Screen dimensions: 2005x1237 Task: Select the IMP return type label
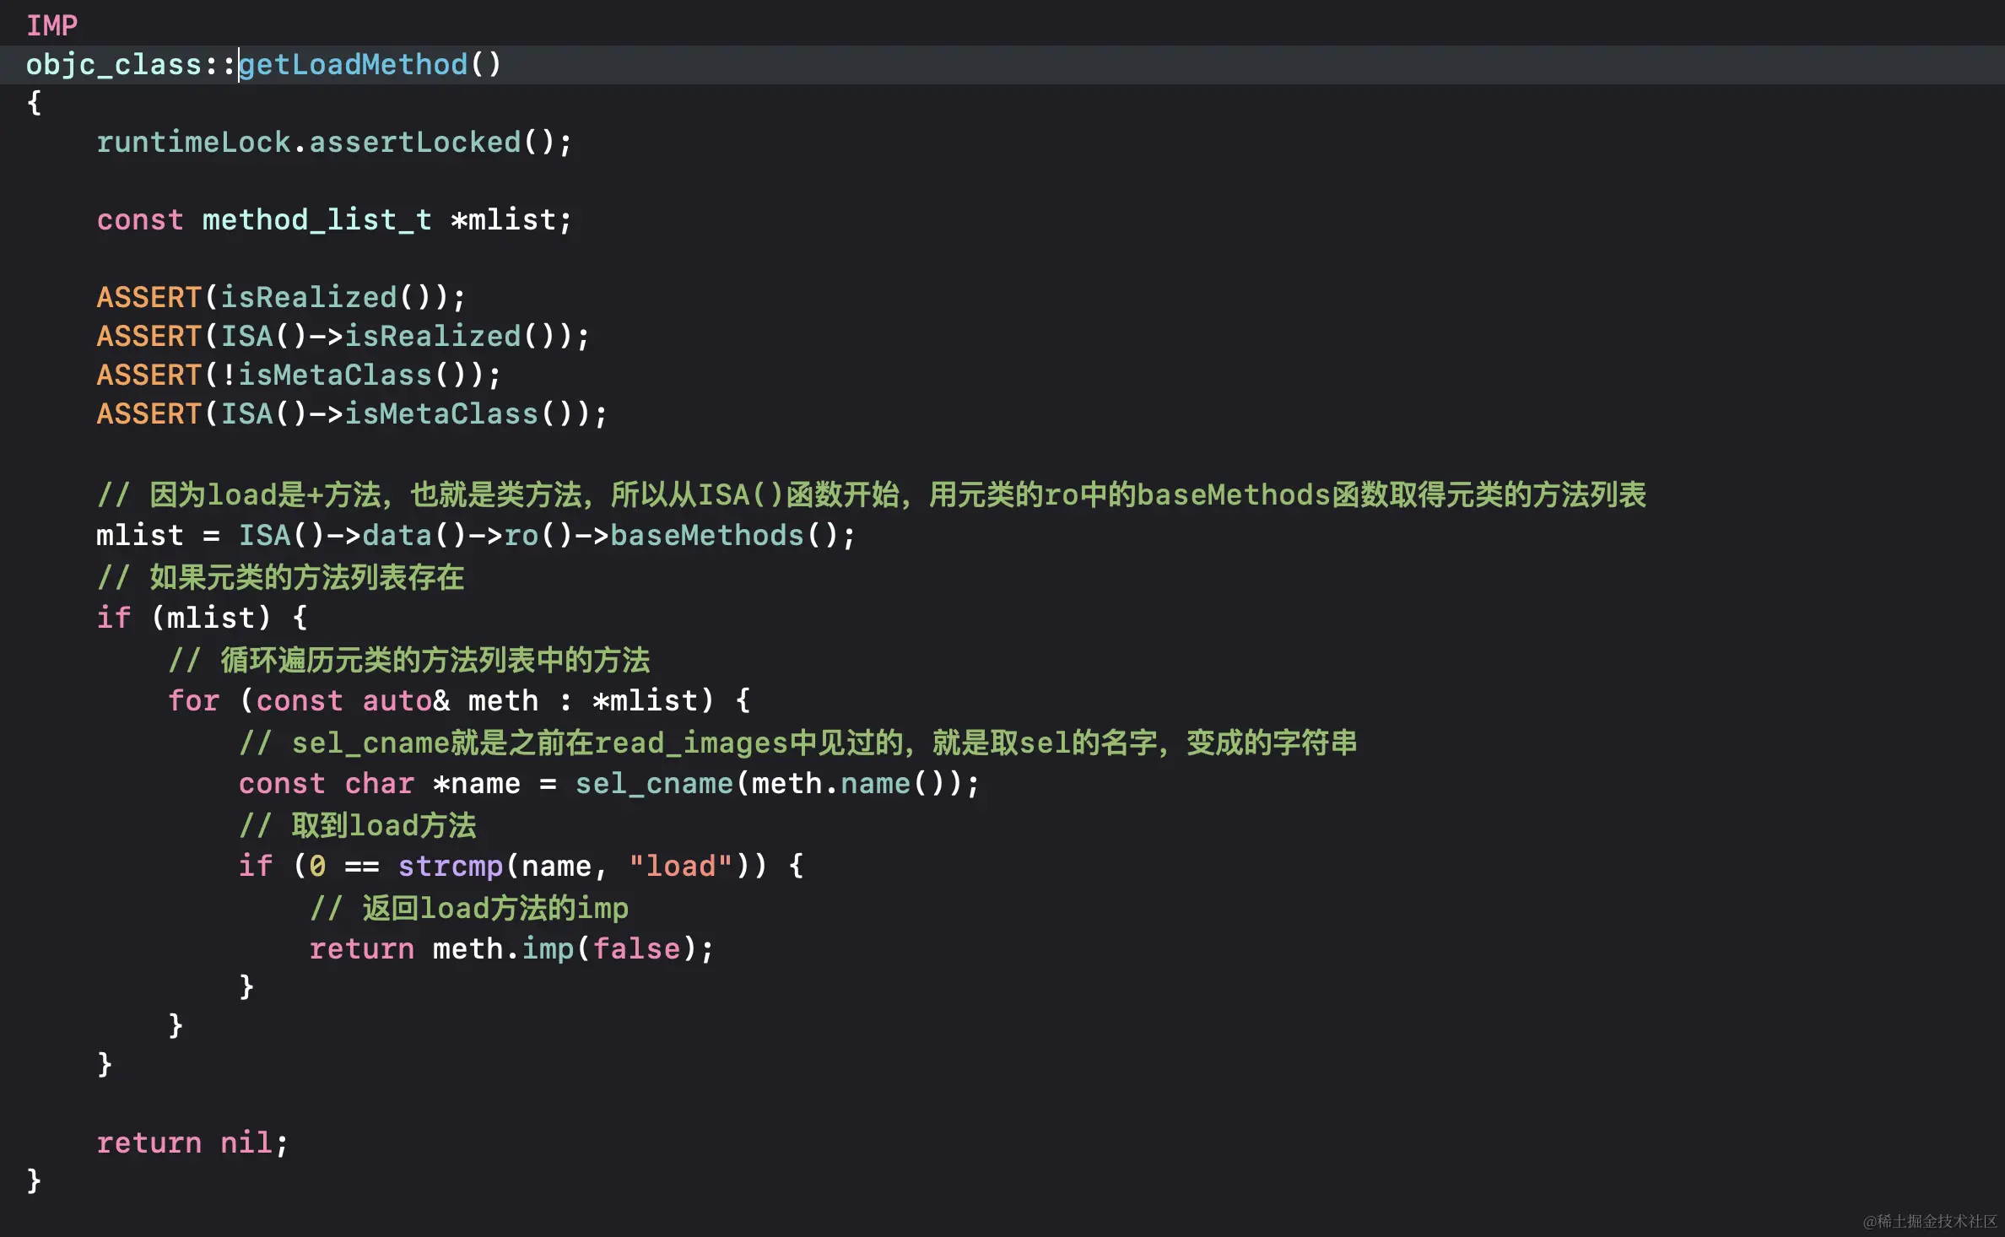[x=52, y=24]
